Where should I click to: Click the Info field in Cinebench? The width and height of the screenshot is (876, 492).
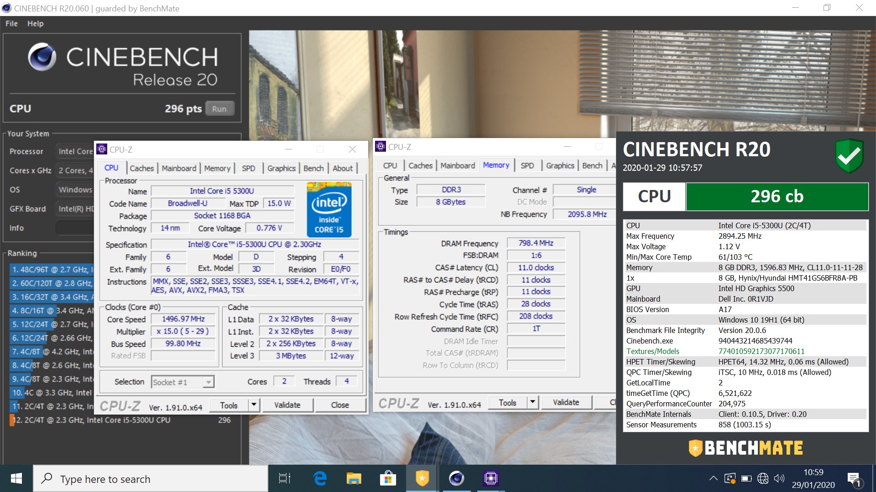tap(75, 228)
